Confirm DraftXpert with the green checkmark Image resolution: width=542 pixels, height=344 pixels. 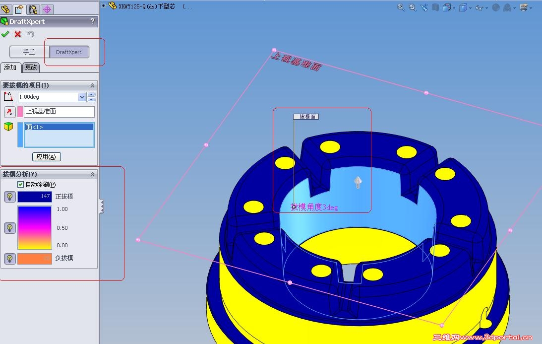5,34
